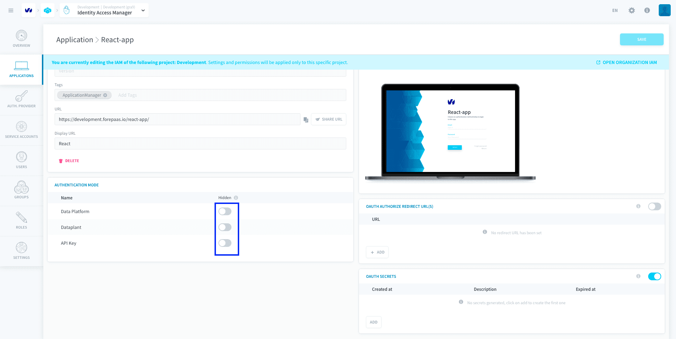Toggle Hidden for Dataplant
This screenshot has width=676, height=339.
point(225,227)
